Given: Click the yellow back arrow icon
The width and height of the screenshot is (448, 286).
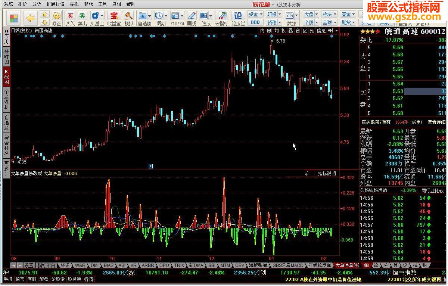Looking at the screenshot, I should [31, 18].
